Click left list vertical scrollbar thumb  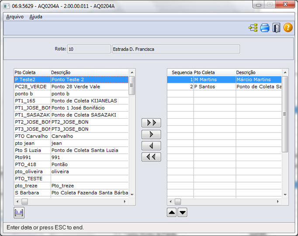132,85
